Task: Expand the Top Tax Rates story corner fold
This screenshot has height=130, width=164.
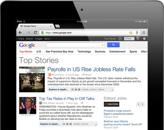Action: [96, 125]
